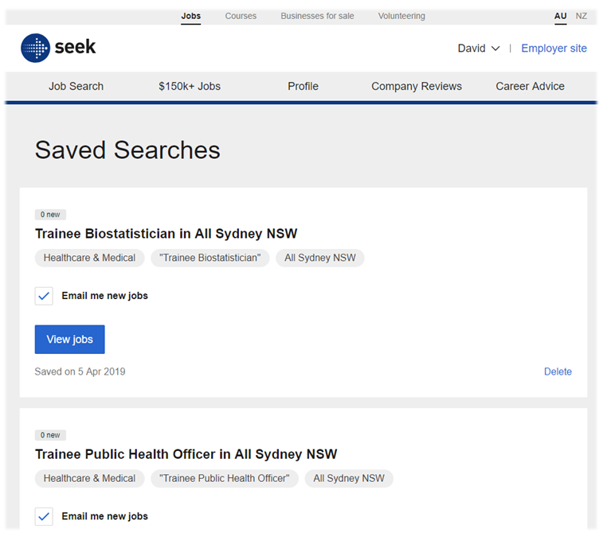The width and height of the screenshot is (607, 544).
Task: Expand the David account dropdown chevron
Action: click(x=495, y=49)
